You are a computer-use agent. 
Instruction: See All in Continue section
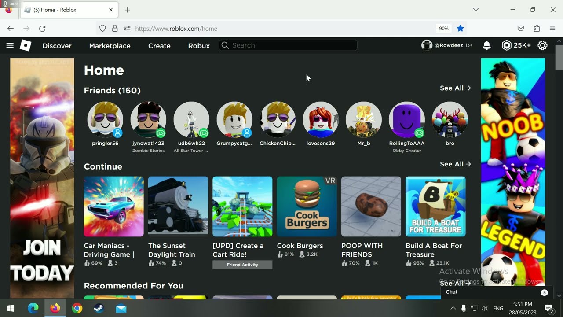(x=455, y=164)
